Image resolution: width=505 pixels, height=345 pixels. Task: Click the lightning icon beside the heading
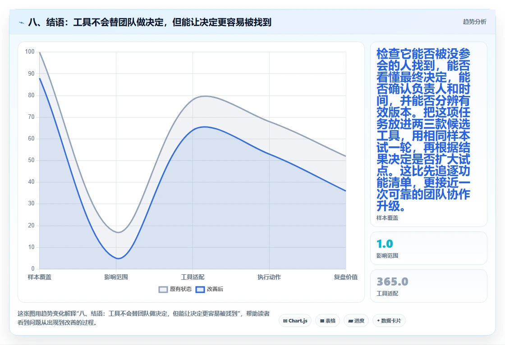point(21,23)
